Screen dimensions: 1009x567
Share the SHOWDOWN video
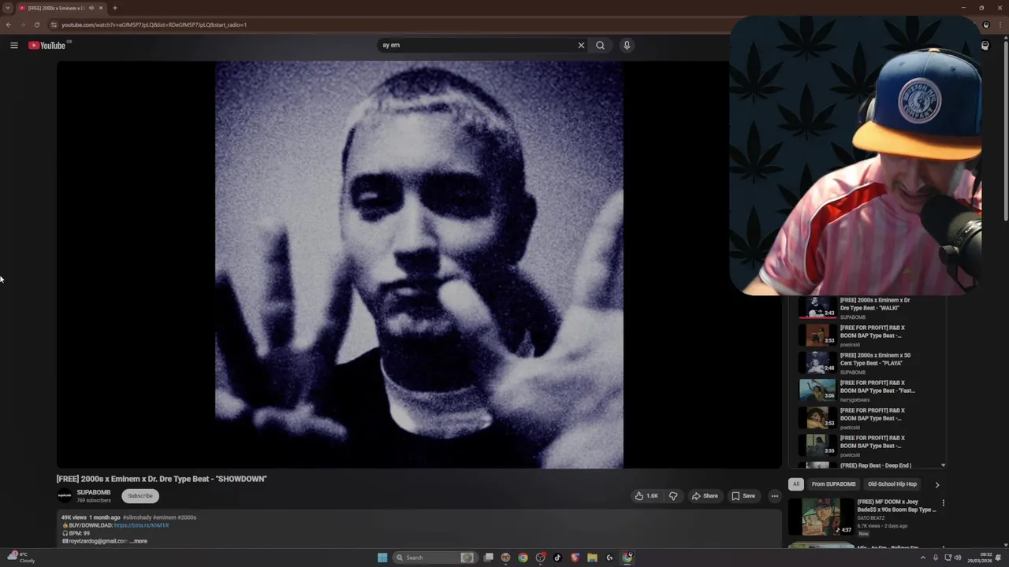pos(705,496)
